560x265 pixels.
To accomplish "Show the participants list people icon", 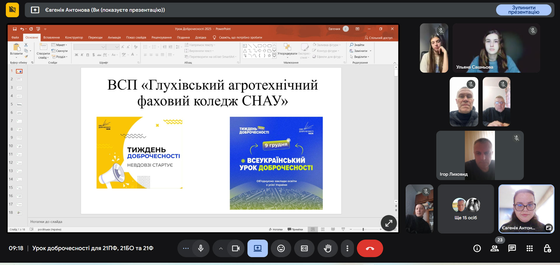I will [495, 248].
